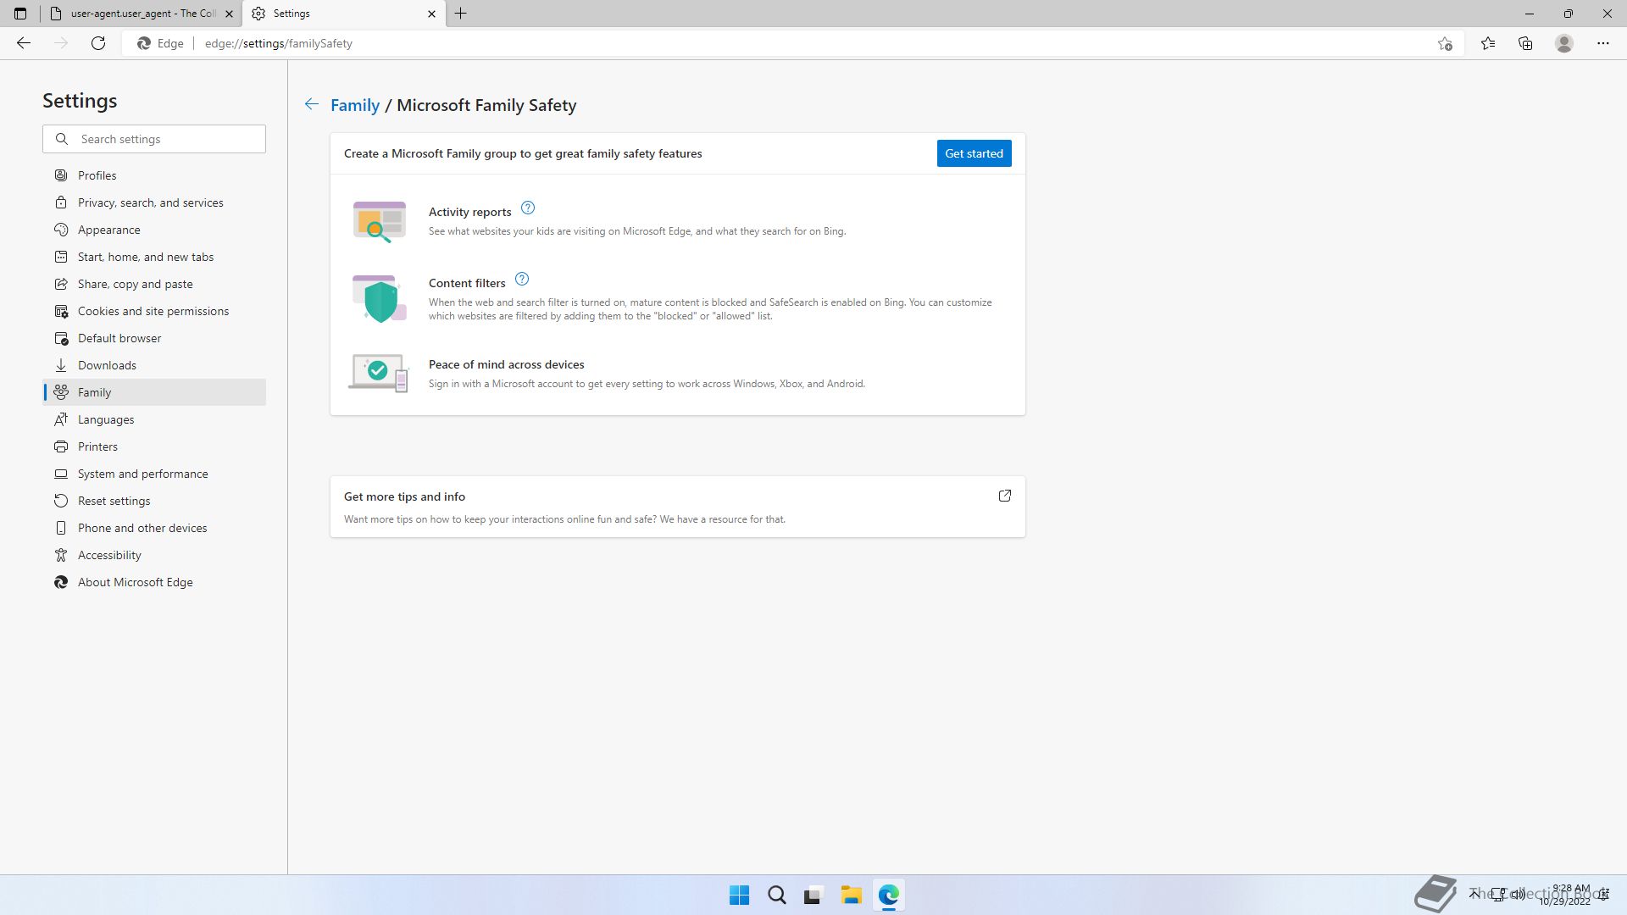Open the Favorites star list icon
Image resolution: width=1627 pixels, height=915 pixels.
point(1488,43)
